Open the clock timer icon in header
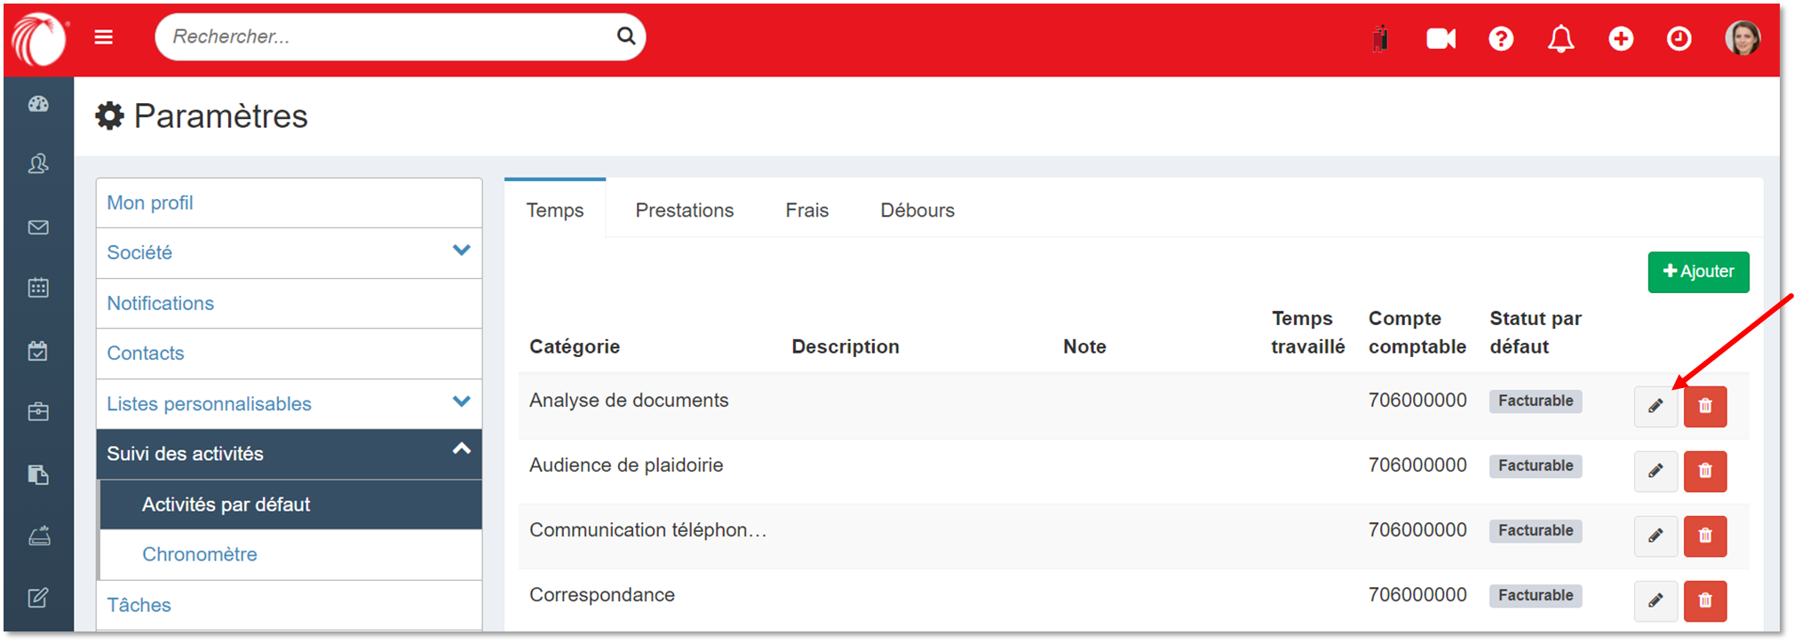 tap(1679, 38)
